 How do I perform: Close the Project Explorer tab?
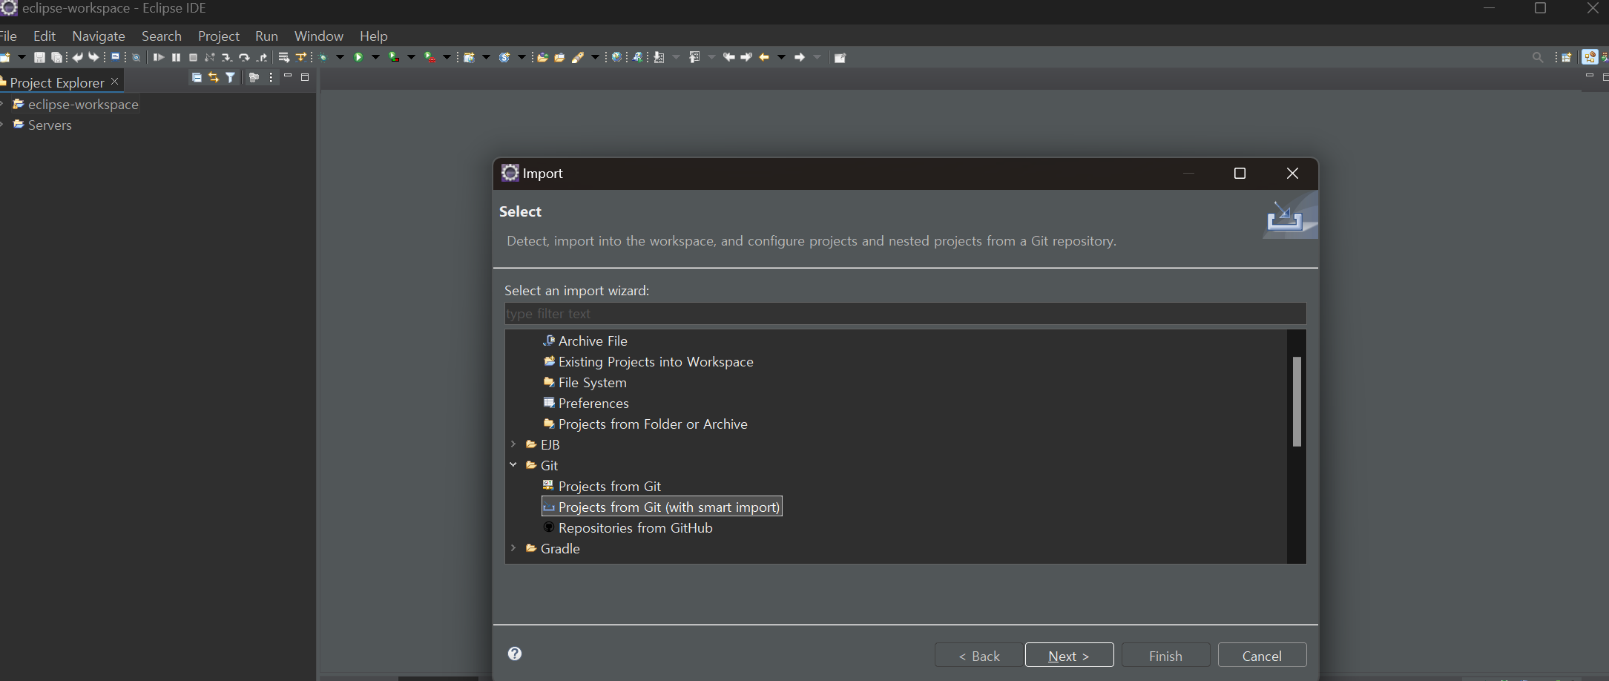114,82
